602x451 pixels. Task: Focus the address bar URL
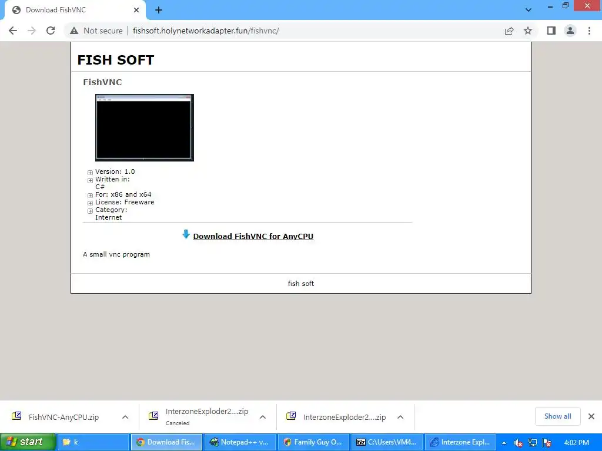[206, 31]
